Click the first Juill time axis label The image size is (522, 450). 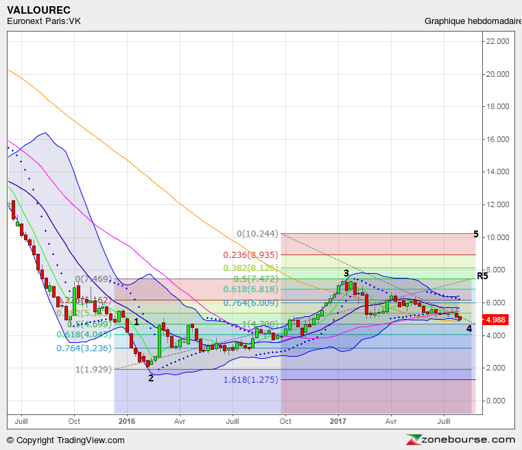click(21, 421)
